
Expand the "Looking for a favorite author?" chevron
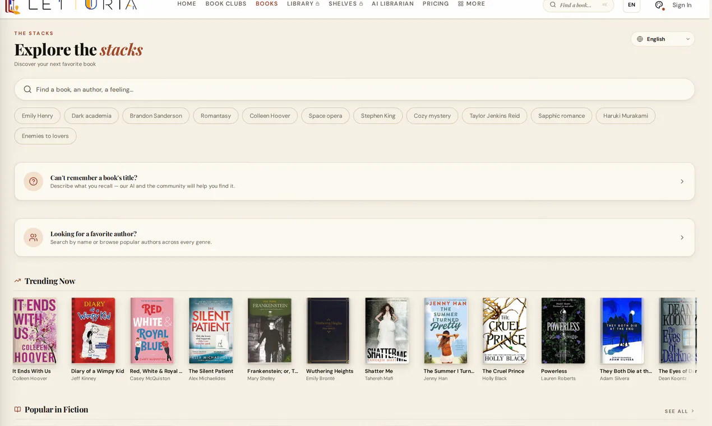pos(682,238)
